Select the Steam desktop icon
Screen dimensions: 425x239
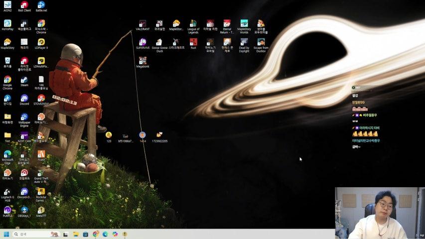pyautogui.click(x=24, y=80)
